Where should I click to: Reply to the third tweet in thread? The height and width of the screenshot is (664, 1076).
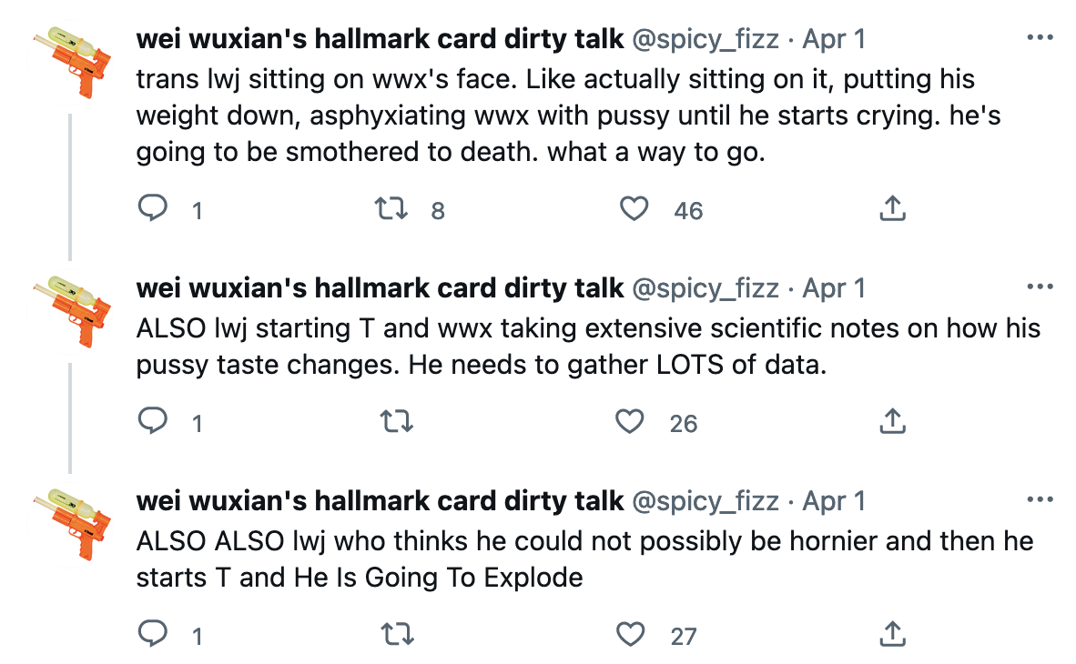point(152,635)
